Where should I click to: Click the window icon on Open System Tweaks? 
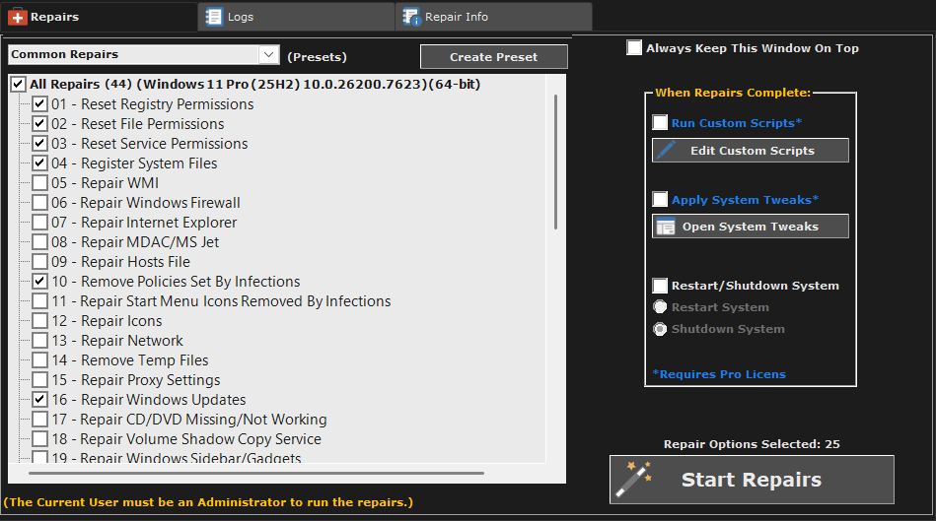(666, 227)
